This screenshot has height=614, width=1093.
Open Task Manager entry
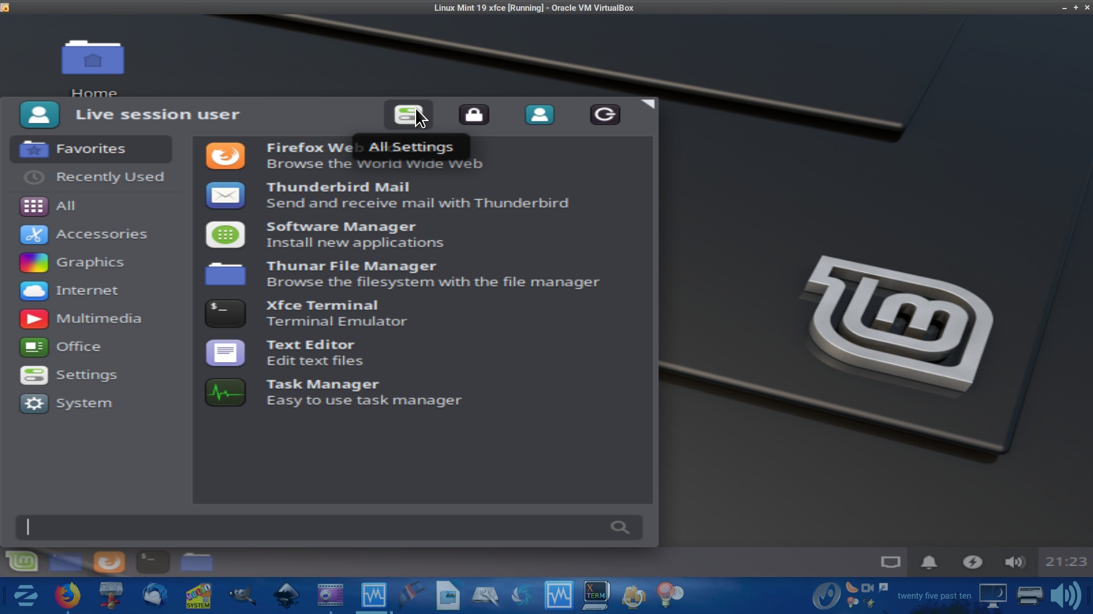point(322,392)
